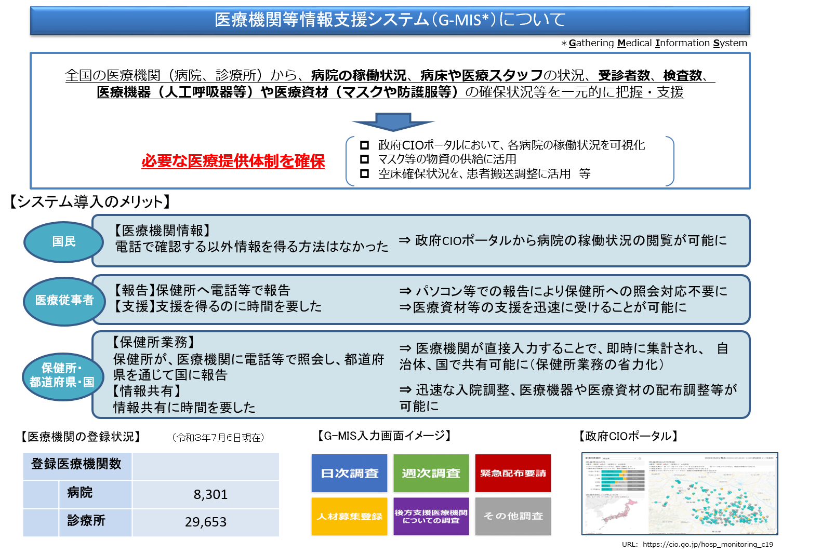Open the dashboard map thumbnail
The image size is (835, 554).
(x=680, y=494)
